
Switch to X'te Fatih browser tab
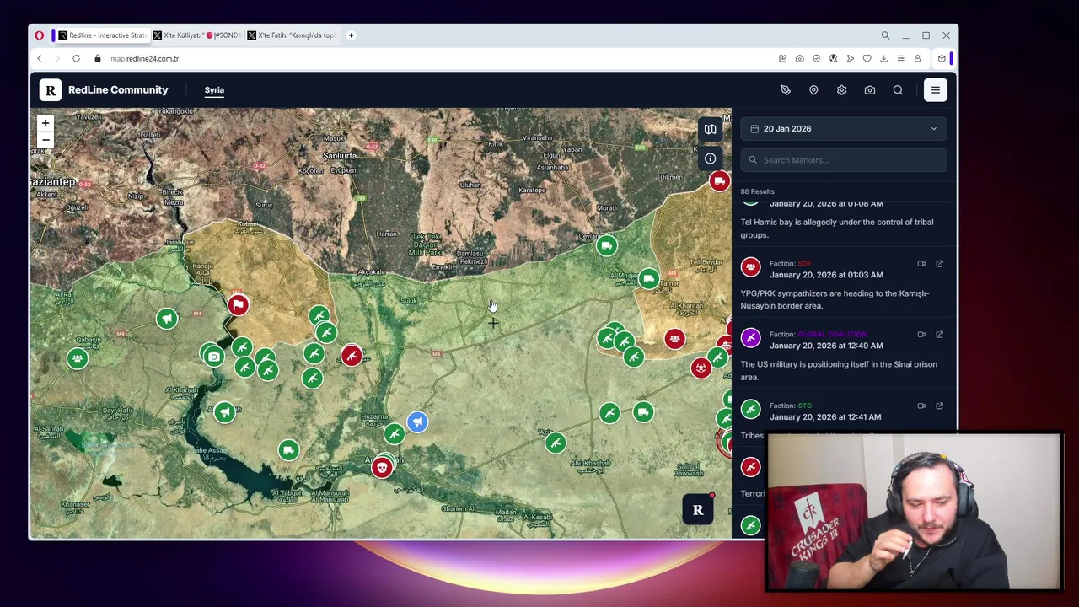(x=292, y=35)
